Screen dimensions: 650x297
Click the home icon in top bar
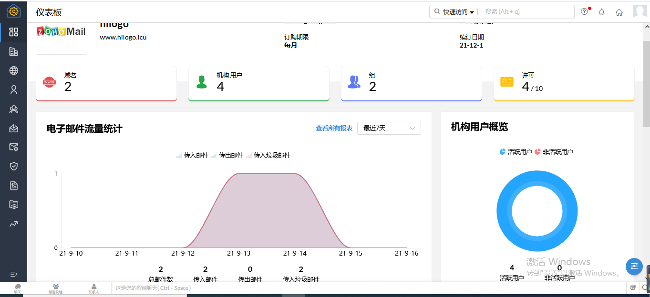619,12
